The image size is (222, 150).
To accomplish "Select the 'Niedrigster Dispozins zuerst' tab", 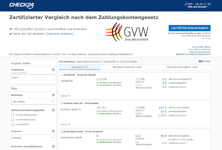I will pyautogui.click(x=127, y=67).
